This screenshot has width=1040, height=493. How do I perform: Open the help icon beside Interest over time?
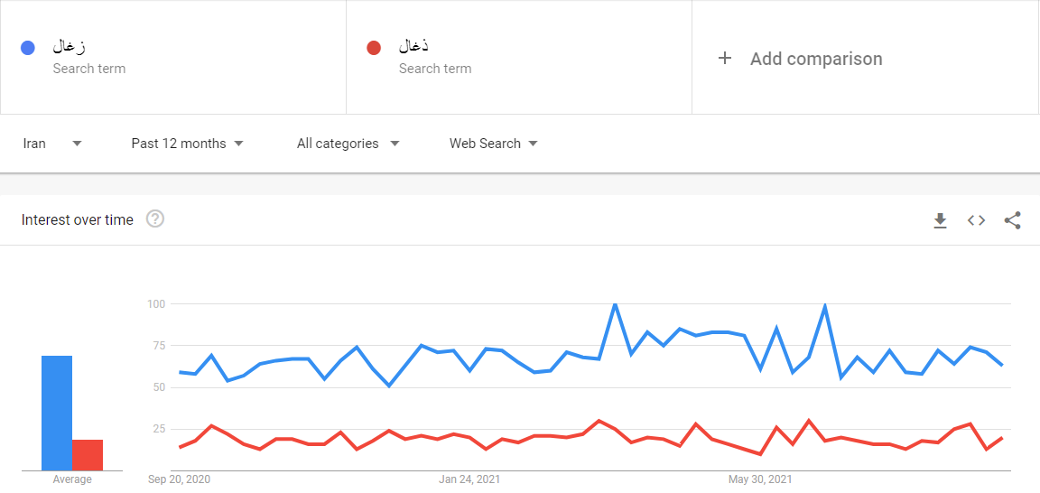(155, 219)
